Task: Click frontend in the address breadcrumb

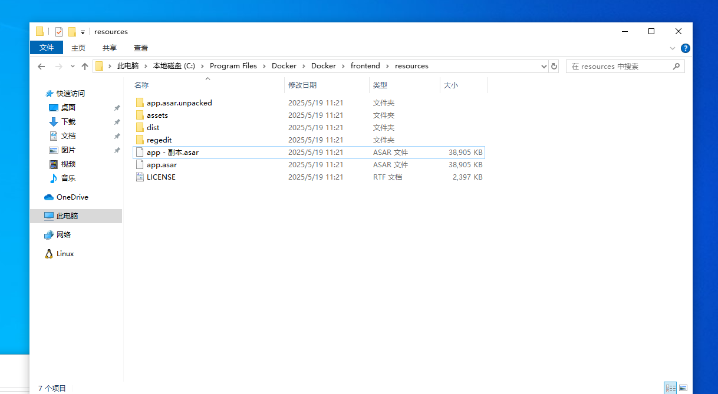Action: [x=365, y=66]
